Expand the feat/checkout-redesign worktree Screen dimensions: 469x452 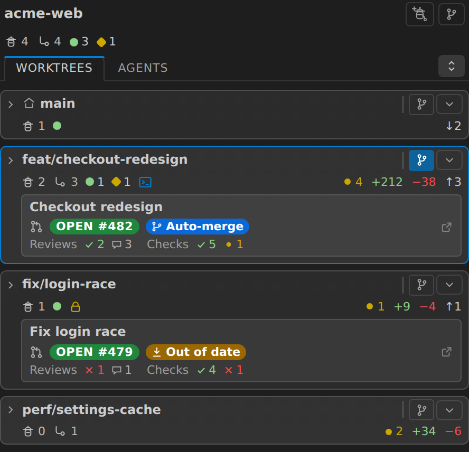tap(11, 161)
